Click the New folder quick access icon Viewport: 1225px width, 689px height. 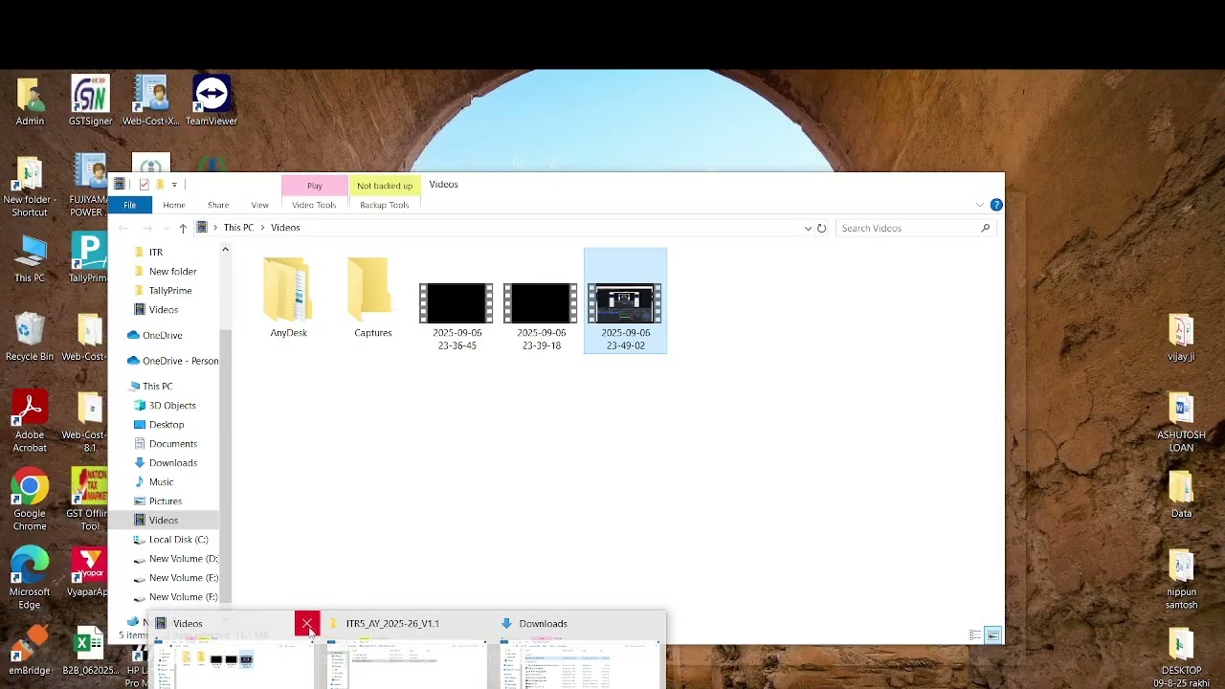coord(160,184)
